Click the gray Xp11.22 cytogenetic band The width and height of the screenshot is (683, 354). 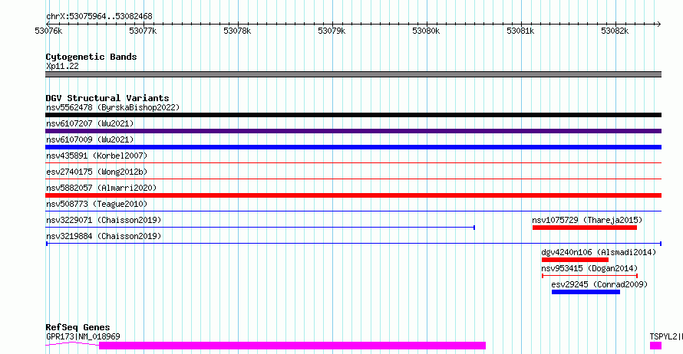click(x=353, y=74)
